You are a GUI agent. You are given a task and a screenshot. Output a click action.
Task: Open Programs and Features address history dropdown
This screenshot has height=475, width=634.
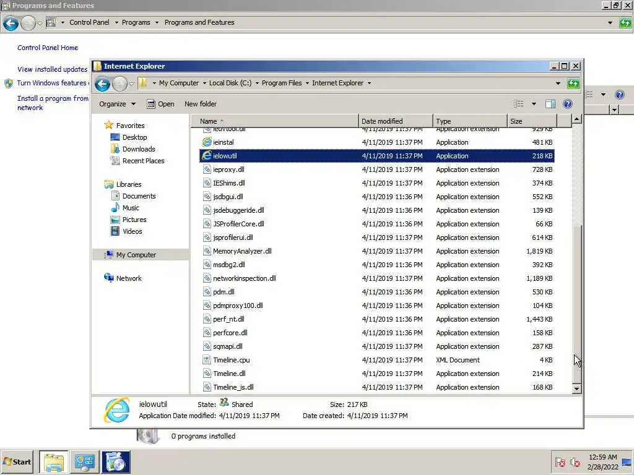tap(610, 23)
